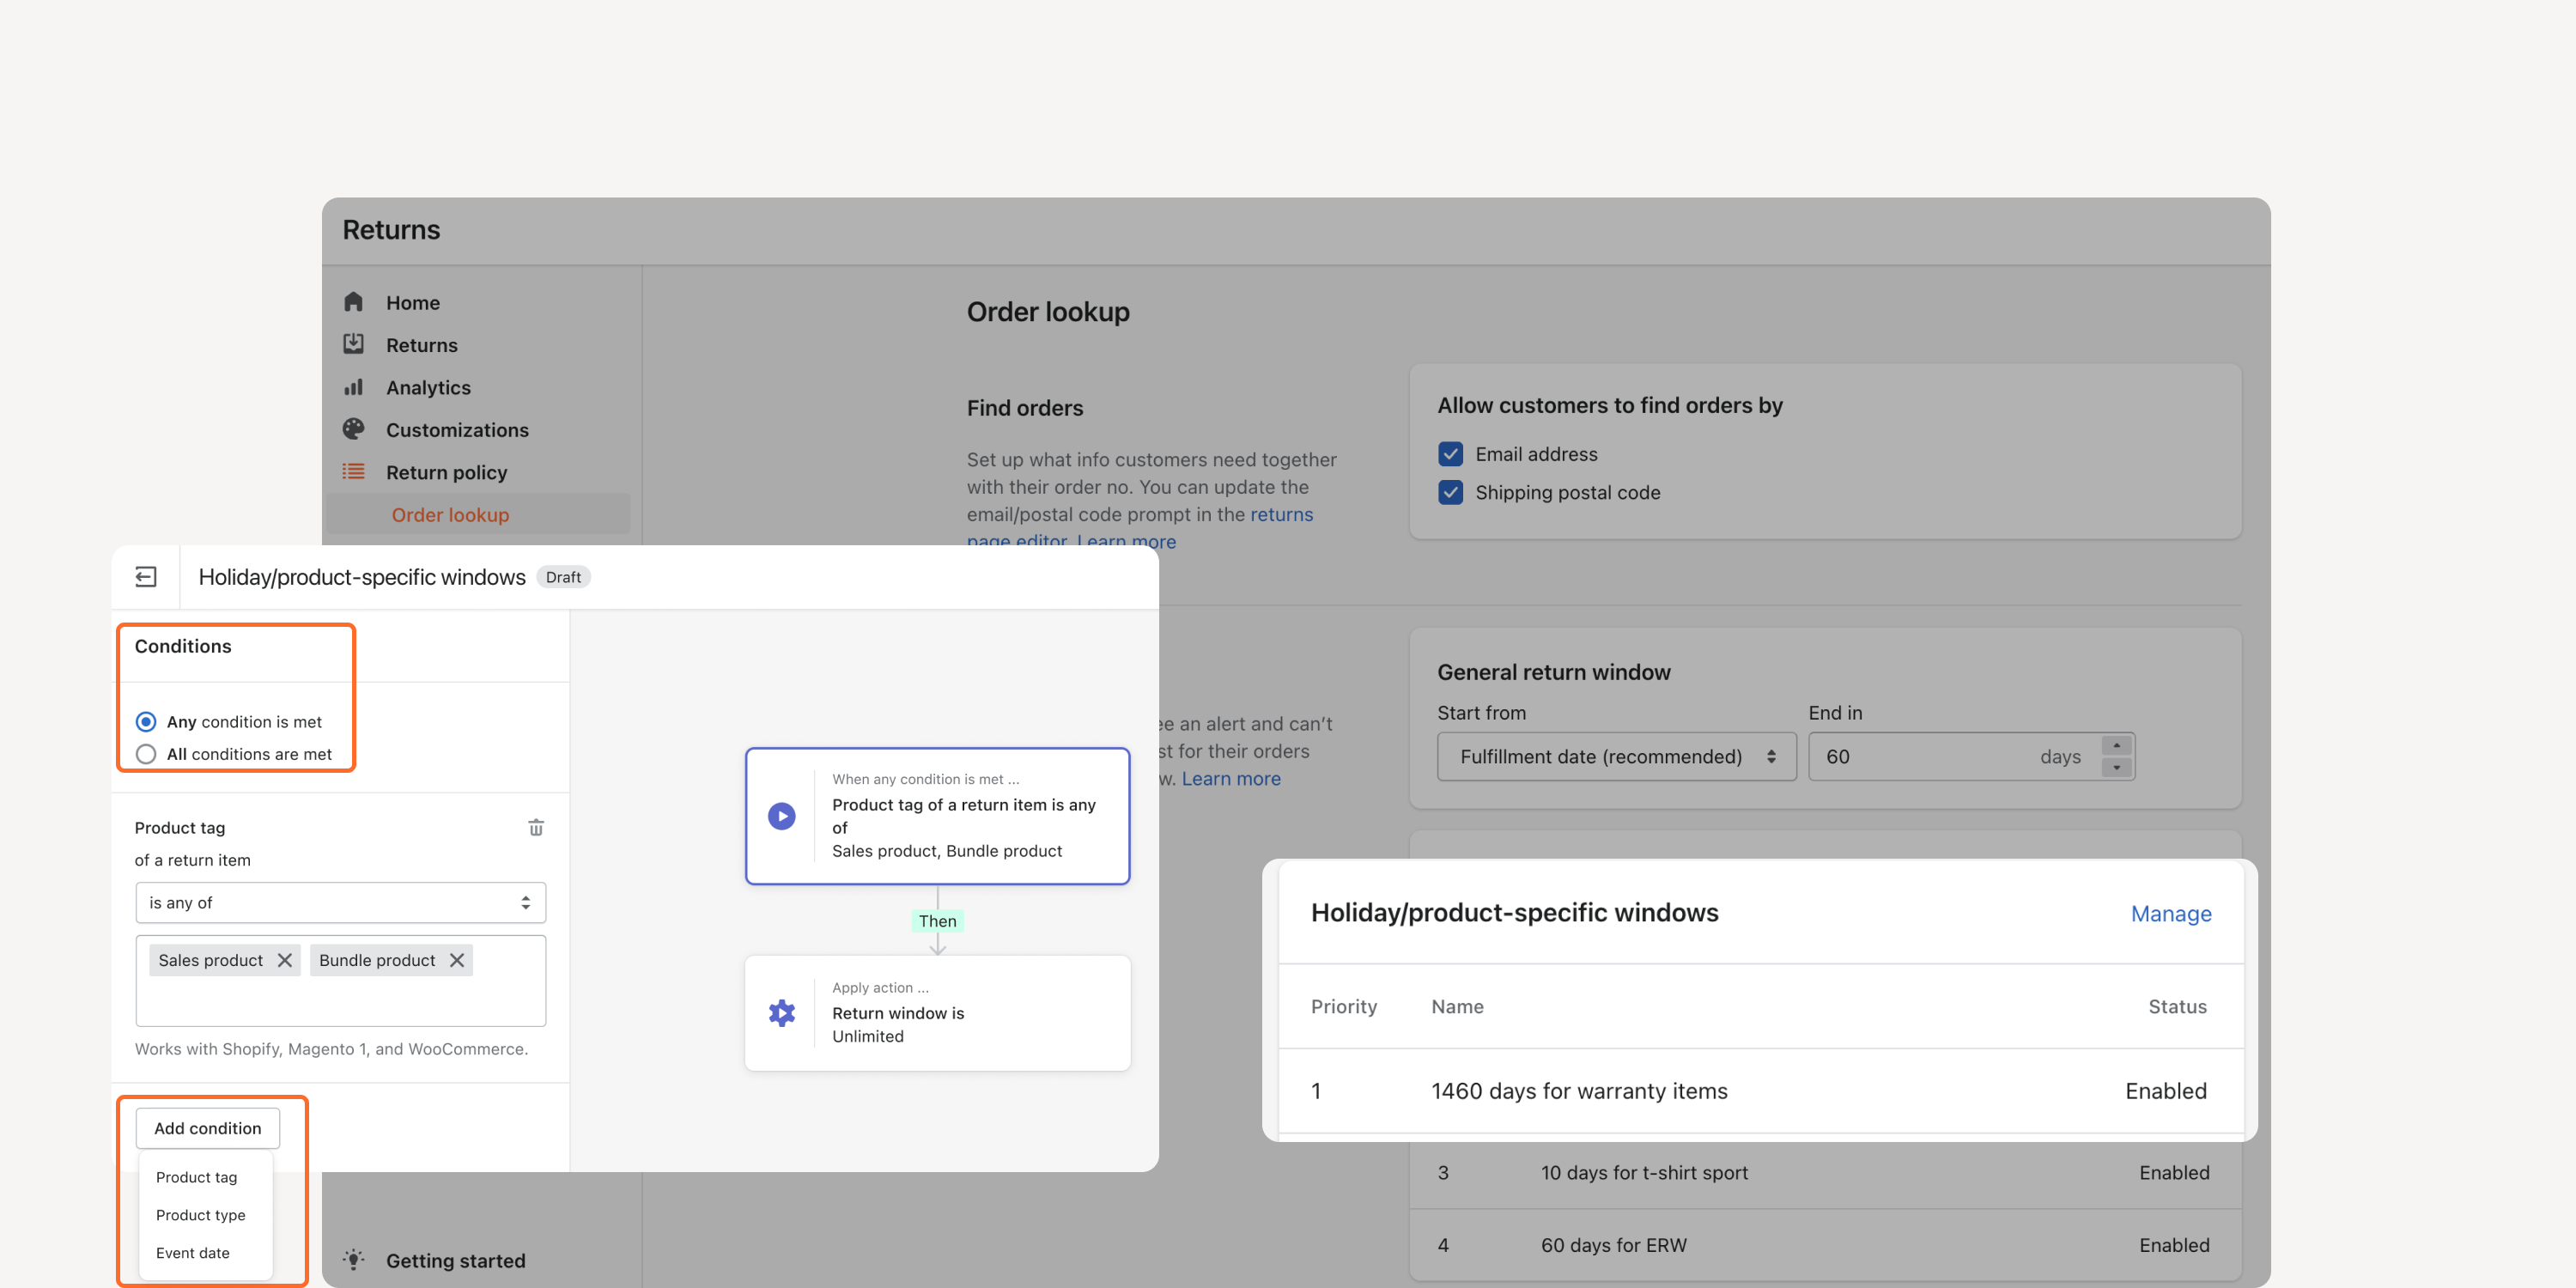Click the Returns download-box icon in sidebar

pyautogui.click(x=353, y=344)
